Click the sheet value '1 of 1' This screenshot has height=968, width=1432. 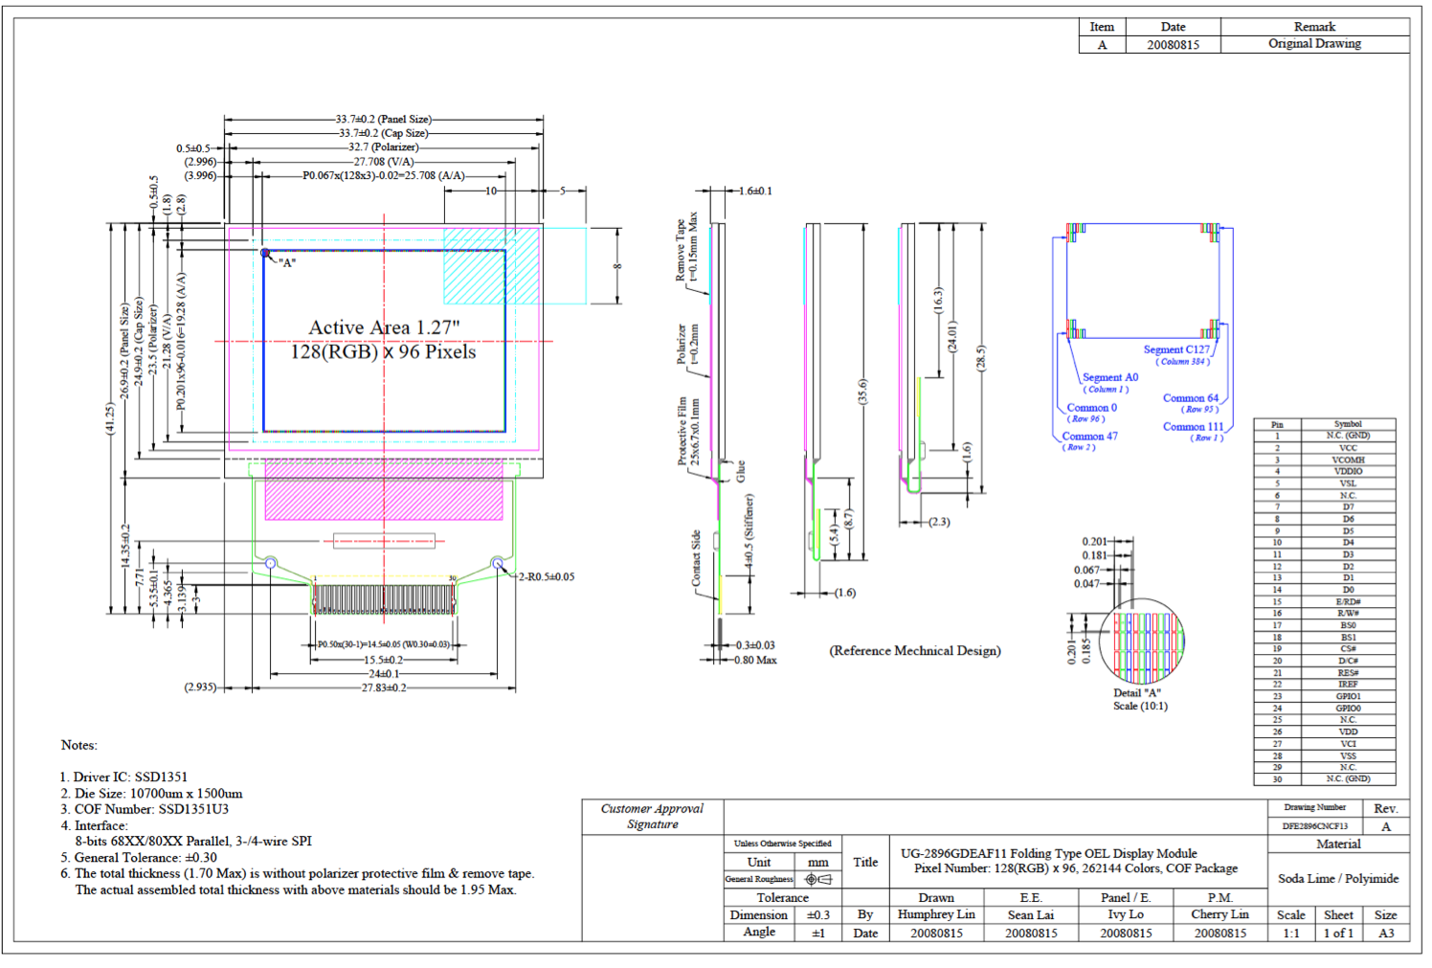pyautogui.click(x=1338, y=933)
